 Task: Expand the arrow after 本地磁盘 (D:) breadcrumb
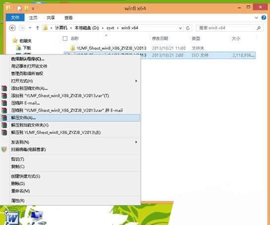click(103, 28)
